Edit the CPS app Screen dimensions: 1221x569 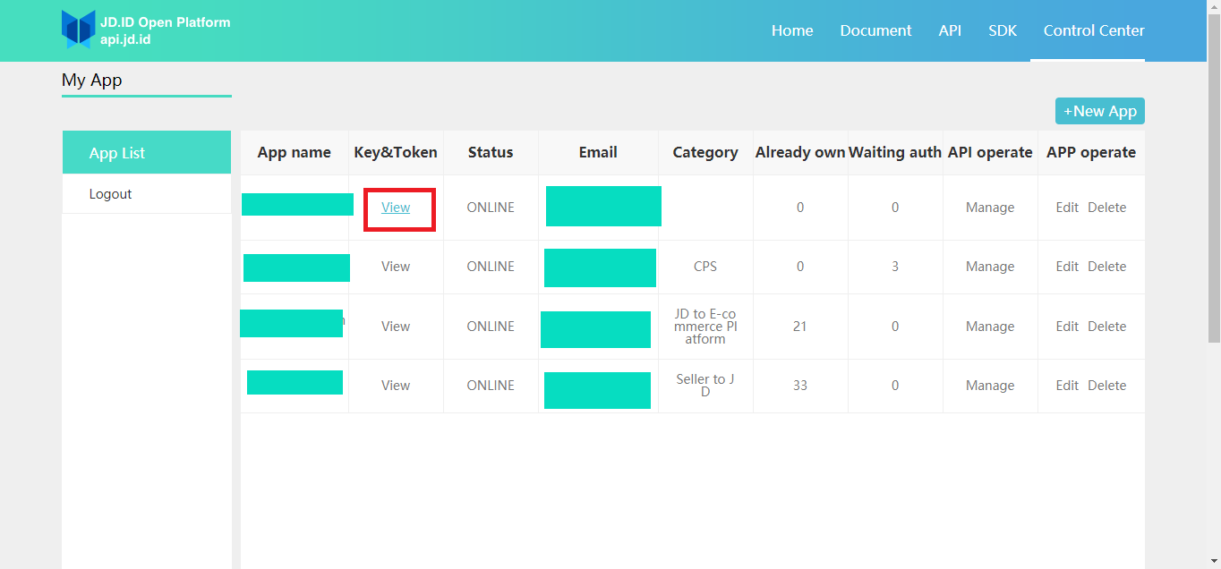point(1067,267)
